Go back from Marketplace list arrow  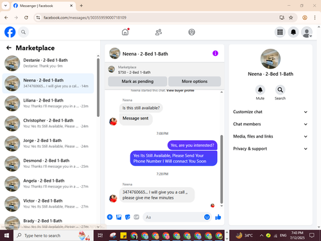point(9,48)
